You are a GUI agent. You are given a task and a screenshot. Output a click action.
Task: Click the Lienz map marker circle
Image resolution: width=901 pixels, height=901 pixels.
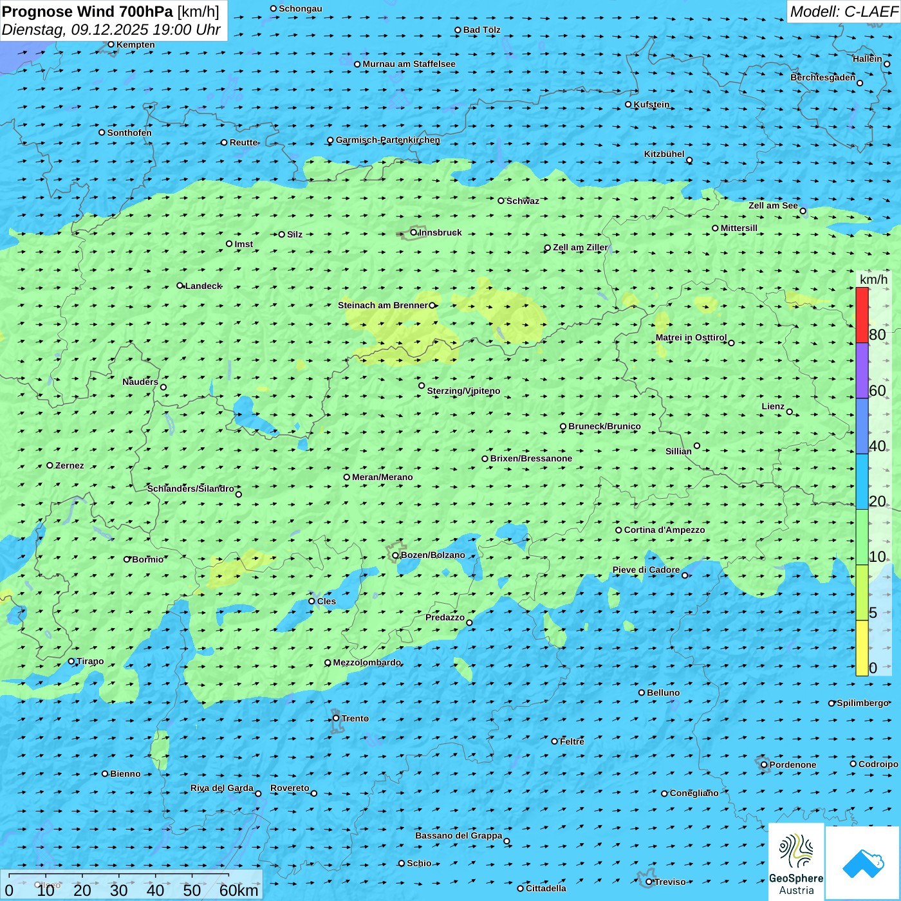[x=790, y=412]
